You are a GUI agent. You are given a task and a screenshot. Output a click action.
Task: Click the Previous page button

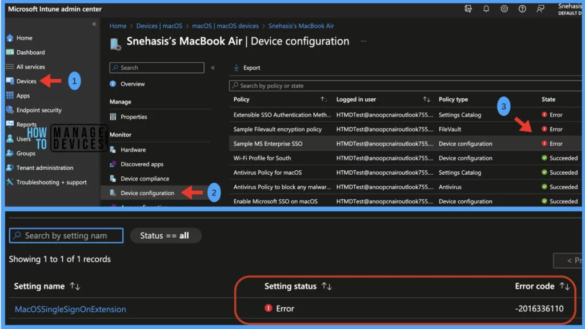coord(567,260)
